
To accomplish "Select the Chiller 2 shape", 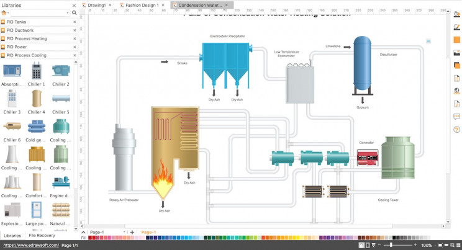I will coord(61,71).
